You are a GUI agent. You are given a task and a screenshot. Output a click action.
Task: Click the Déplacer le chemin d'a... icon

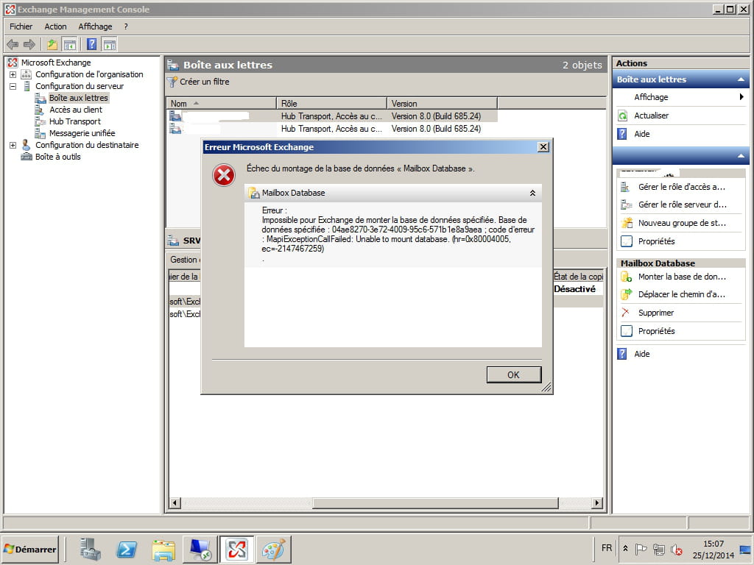(x=626, y=294)
